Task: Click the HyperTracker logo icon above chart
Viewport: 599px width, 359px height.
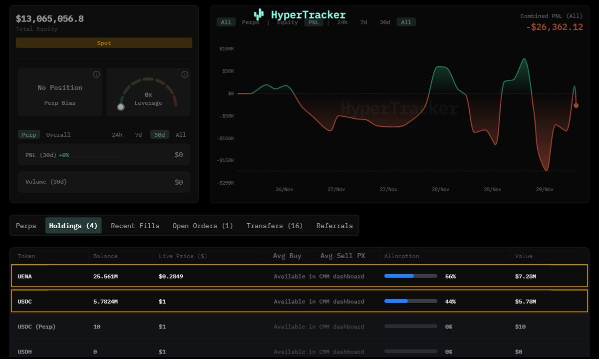Action: [x=259, y=14]
